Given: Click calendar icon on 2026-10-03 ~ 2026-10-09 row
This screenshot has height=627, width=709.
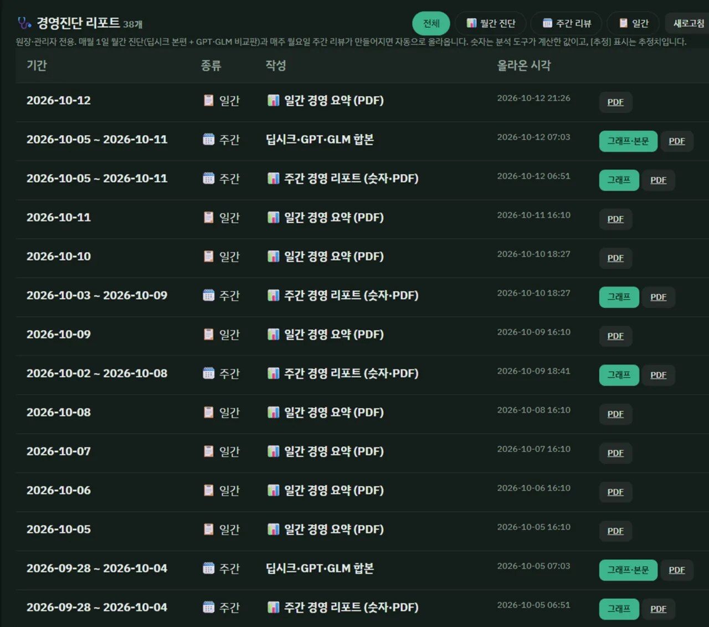Looking at the screenshot, I should (208, 295).
